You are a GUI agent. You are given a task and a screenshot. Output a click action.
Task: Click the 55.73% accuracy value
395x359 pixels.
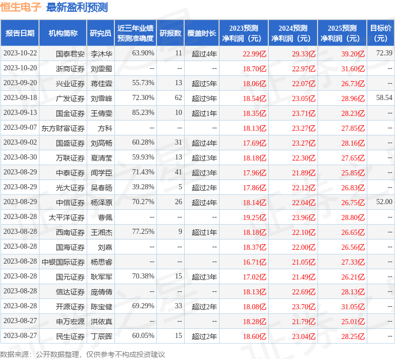[x=143, y=83]
